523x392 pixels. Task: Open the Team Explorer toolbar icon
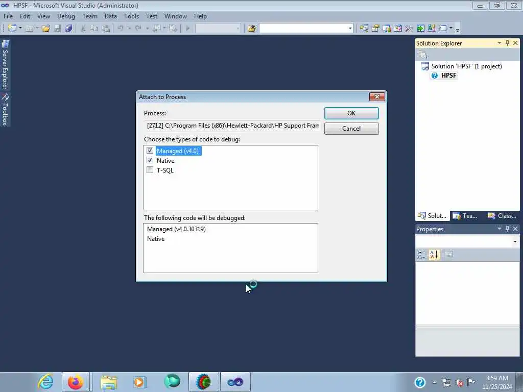[x=387, y=29]
